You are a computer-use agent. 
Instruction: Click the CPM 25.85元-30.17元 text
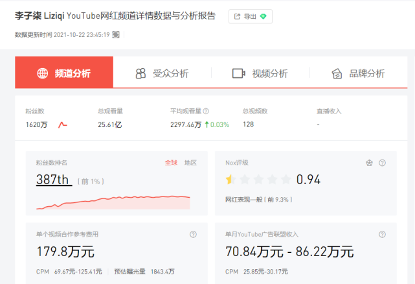point(256,272)
